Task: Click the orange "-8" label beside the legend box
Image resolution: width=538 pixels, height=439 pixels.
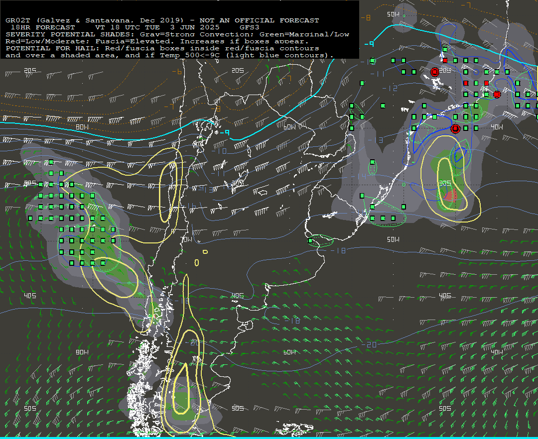Action: coord(366,17)
